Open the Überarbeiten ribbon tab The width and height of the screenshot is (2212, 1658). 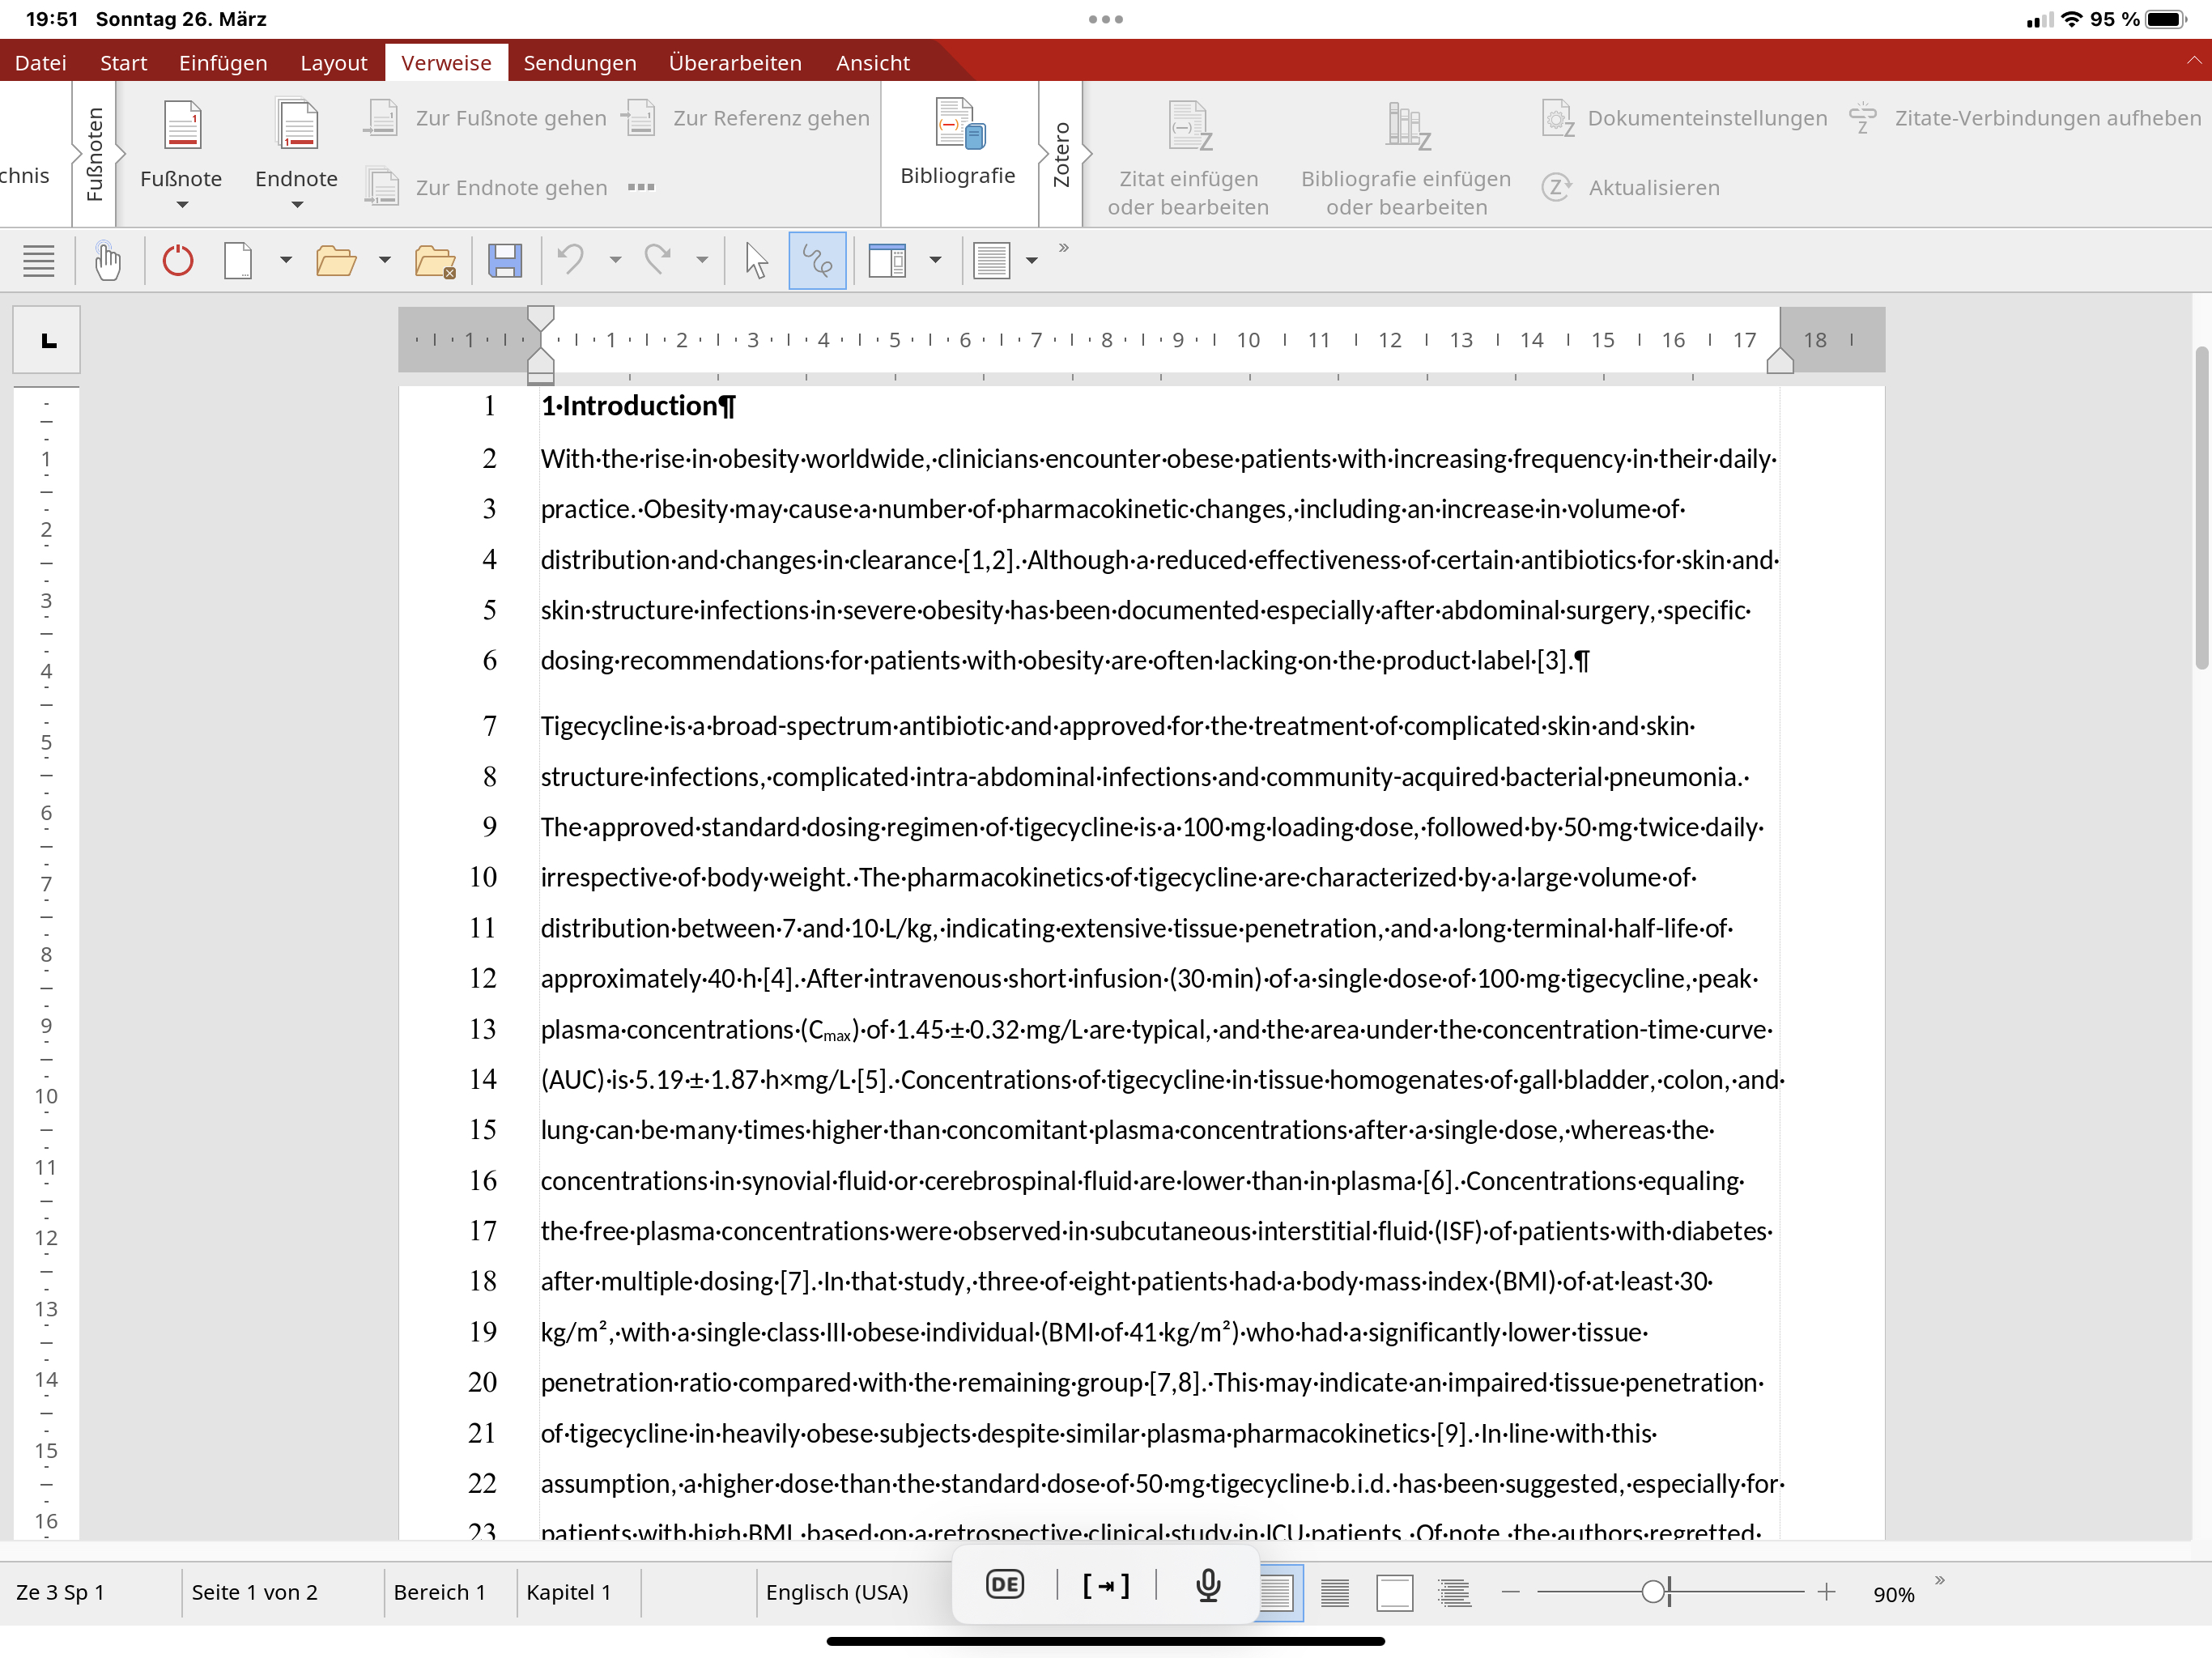tap(735, 63)
